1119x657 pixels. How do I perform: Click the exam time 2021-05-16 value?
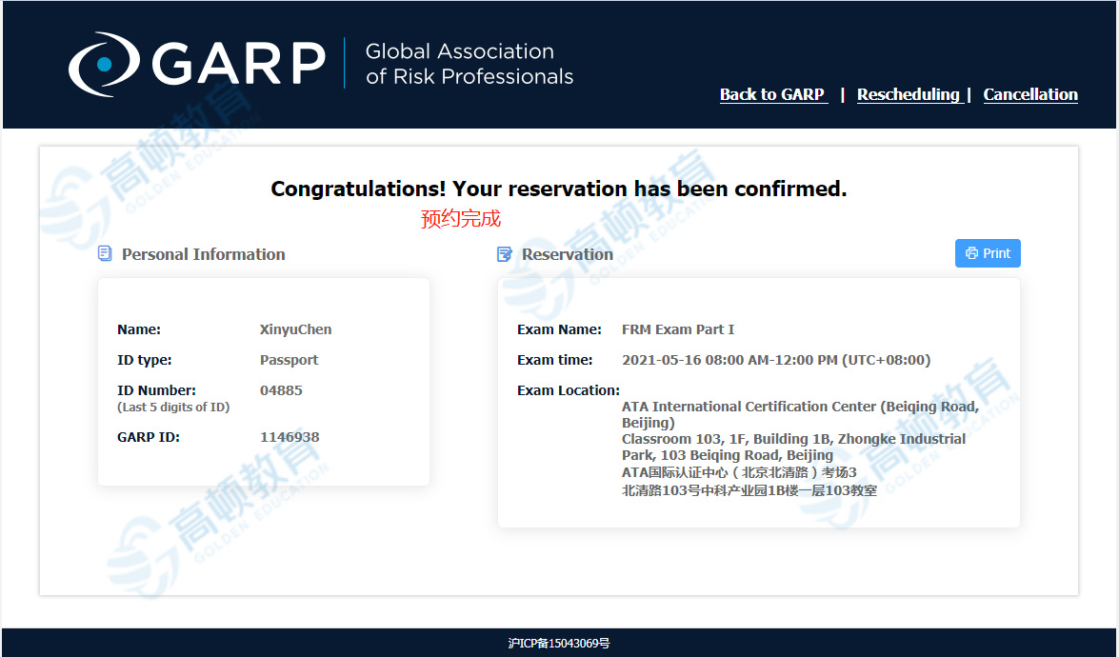point(776,360)
